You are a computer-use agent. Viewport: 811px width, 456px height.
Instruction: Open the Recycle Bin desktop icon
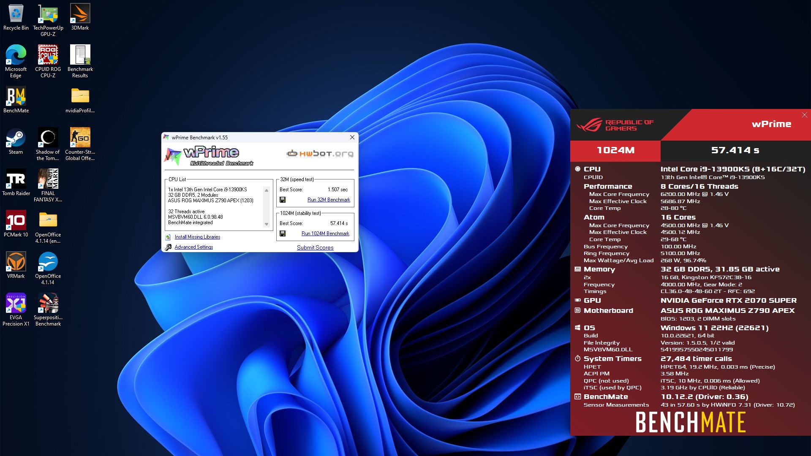[16, 18]
